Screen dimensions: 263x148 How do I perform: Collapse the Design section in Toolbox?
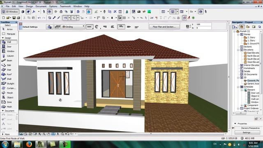coord(3,38)
